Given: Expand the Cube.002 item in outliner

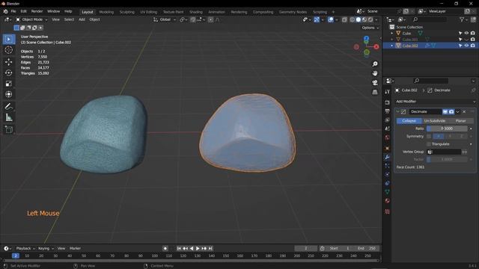Looking at the screenshot, I should pyautogui.click(x=392, y=46).
